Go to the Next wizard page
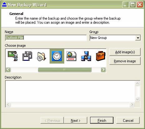 (75, 121)
